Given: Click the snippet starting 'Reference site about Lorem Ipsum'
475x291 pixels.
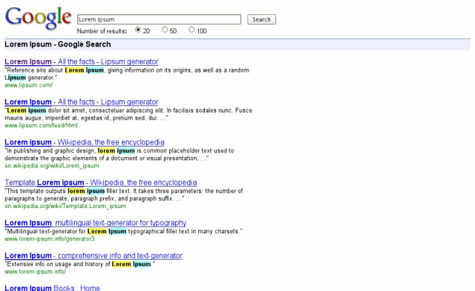Looking at the screenshot, I should coord(127,74).
